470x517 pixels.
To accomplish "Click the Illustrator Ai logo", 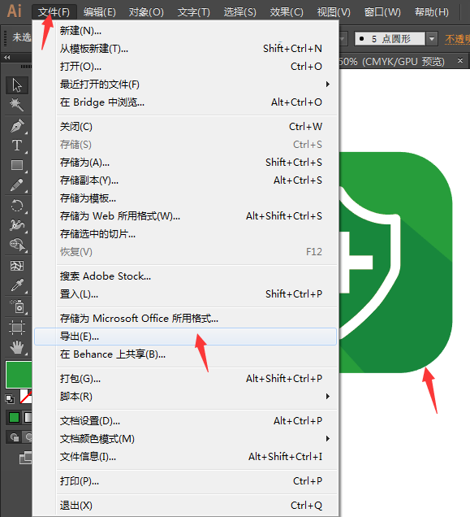I will (15, 11).
